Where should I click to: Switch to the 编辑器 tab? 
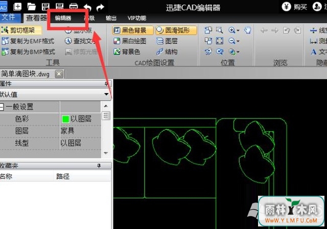(63, 18)
